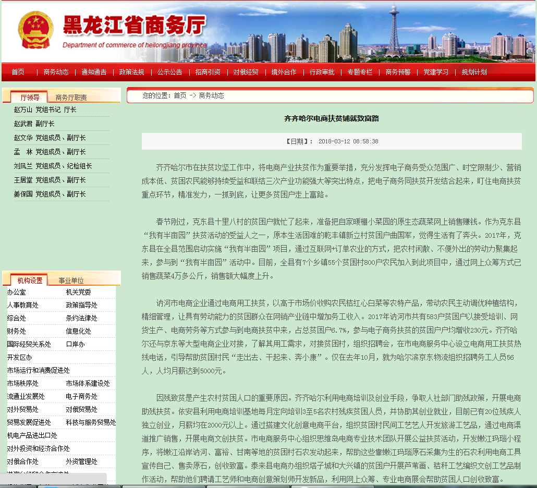
Task: Open the 口岸办 department link
Action: point(76,344)
